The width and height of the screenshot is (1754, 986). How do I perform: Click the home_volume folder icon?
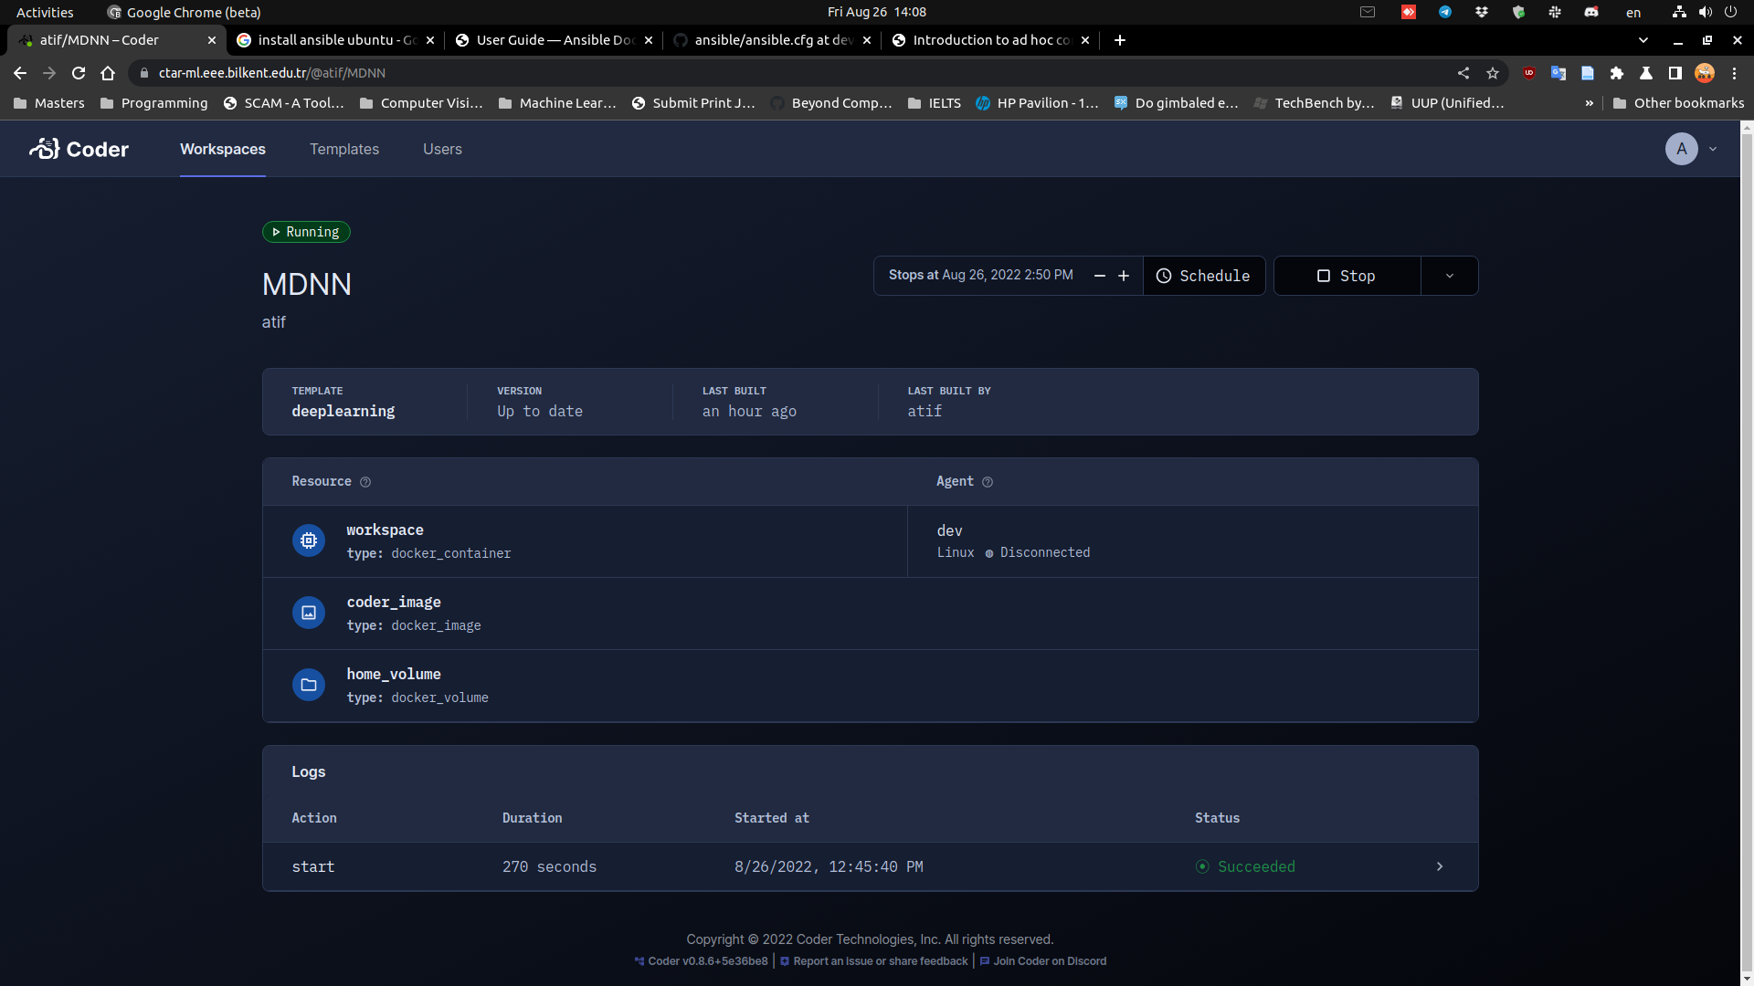point(309,685)
